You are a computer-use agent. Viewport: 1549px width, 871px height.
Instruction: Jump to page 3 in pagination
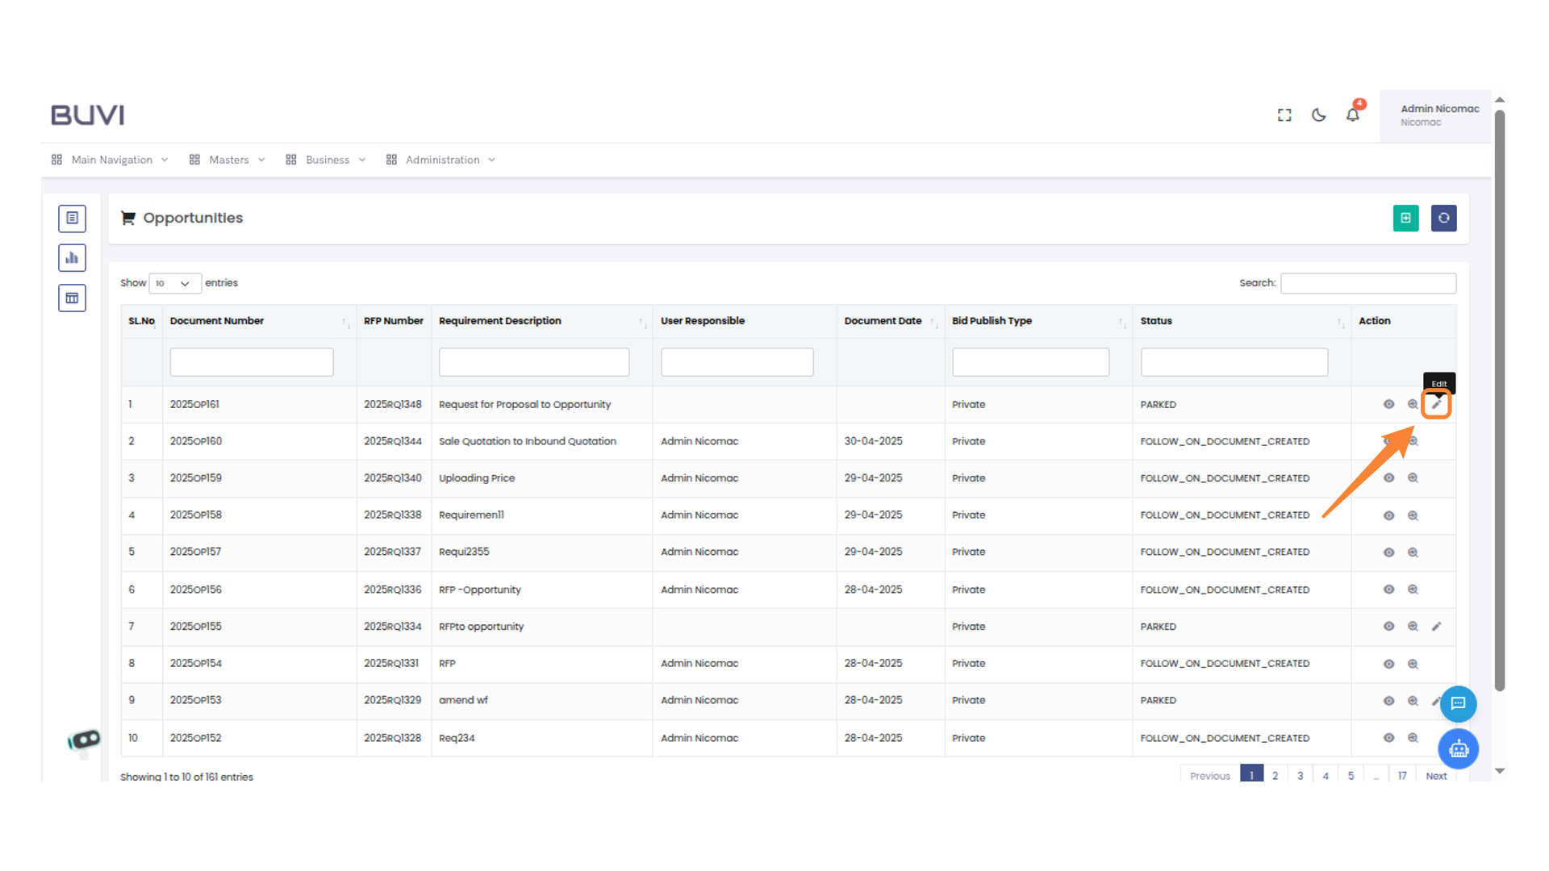pos(1300,776)
